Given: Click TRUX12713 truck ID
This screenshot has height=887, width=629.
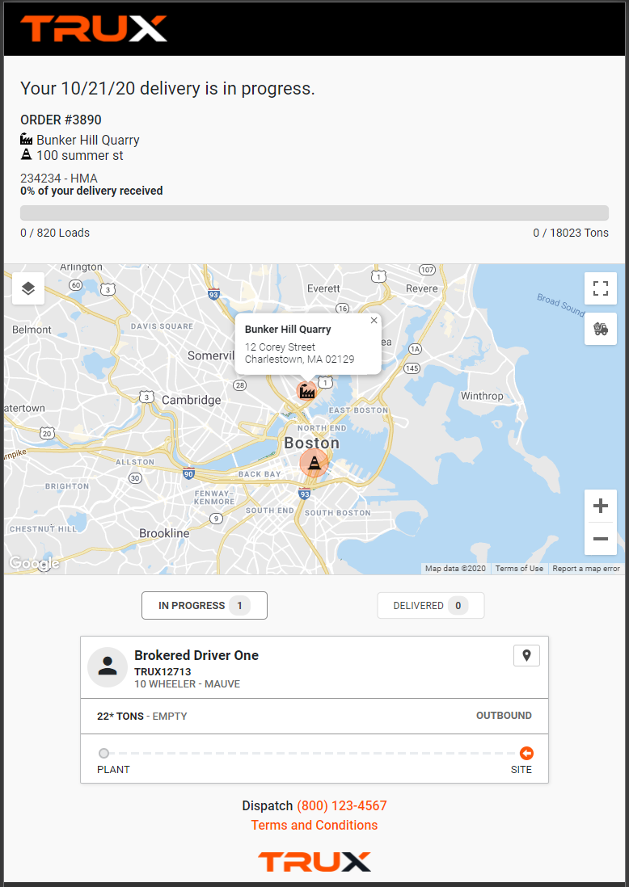Looking at the screenshot, I should pos(163,671).
